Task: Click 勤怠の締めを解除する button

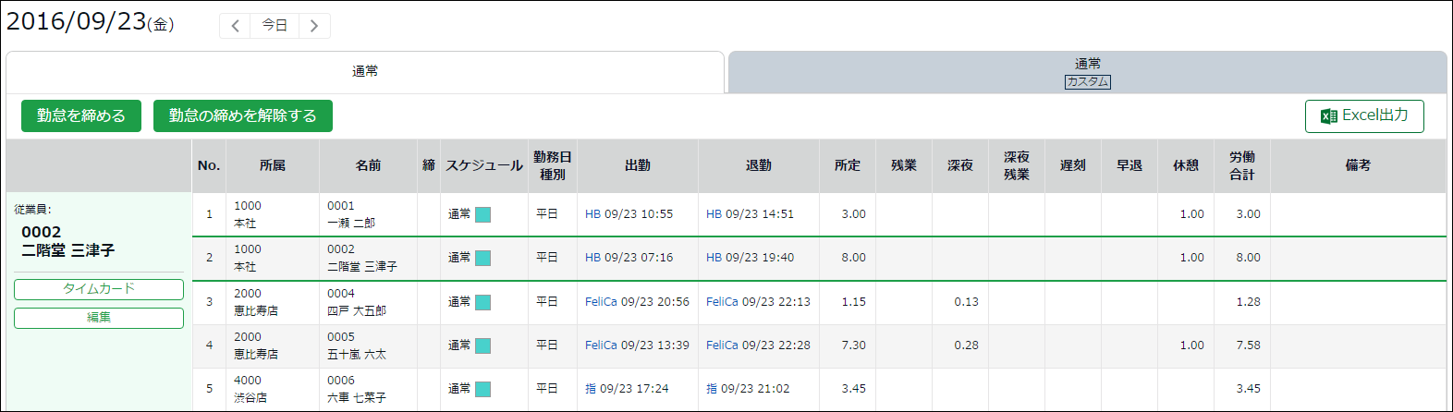Action: click(x=243, y=115)
